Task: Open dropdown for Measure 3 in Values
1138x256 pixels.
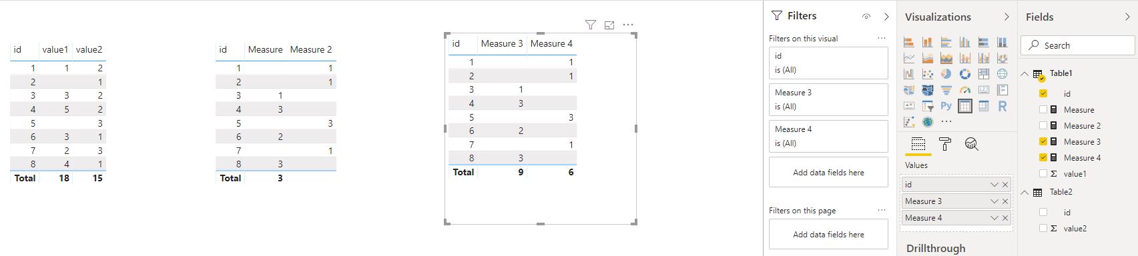Action: click(x=994, y=201)
